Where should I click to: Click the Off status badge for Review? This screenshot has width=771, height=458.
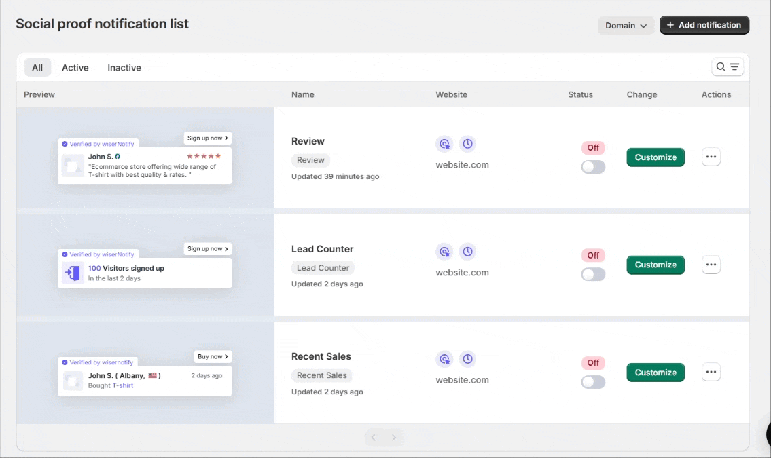pos(593,148)
